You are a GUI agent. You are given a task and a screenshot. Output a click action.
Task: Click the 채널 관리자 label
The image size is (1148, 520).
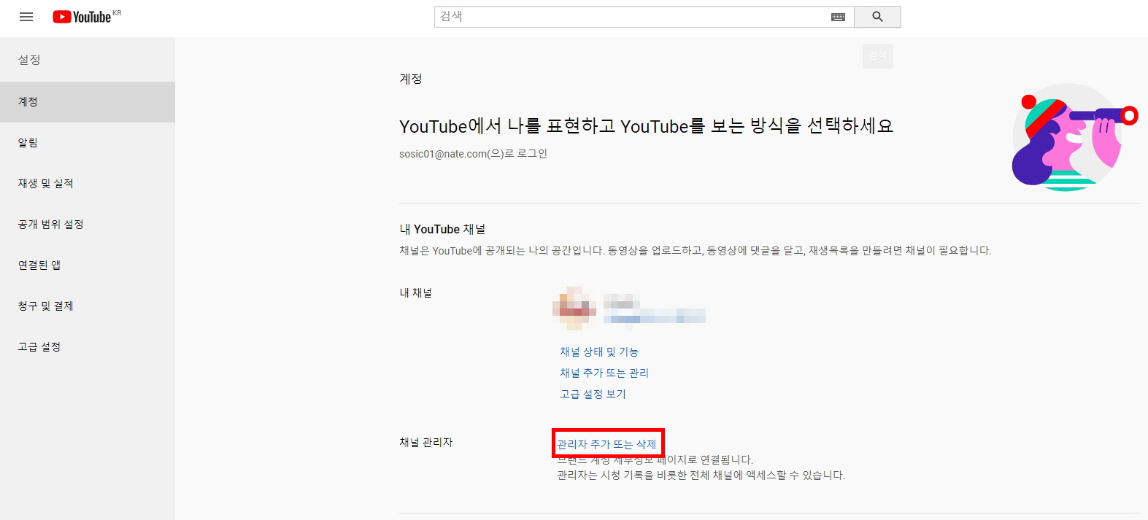426,443
